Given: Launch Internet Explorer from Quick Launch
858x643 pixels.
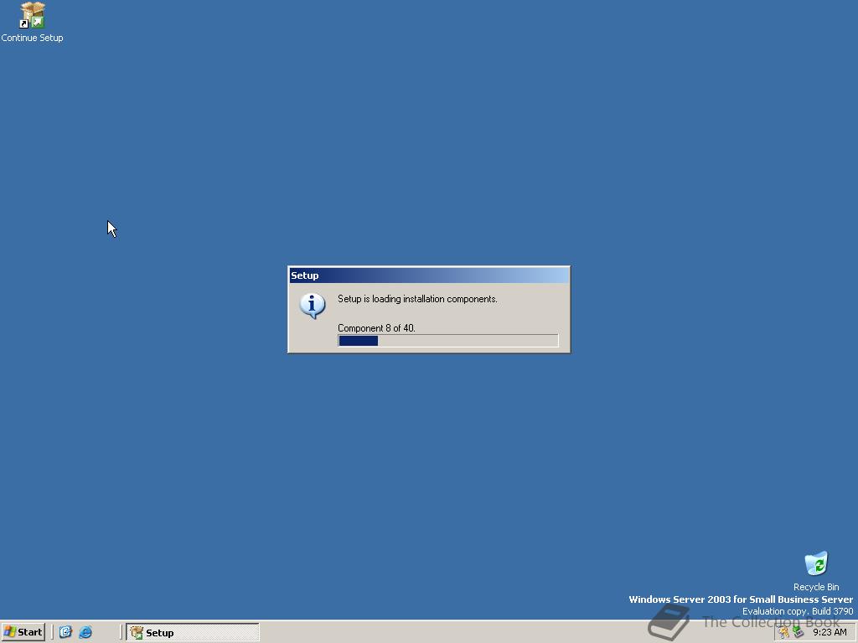Looking at the screenshot, I should pos(85,632).
